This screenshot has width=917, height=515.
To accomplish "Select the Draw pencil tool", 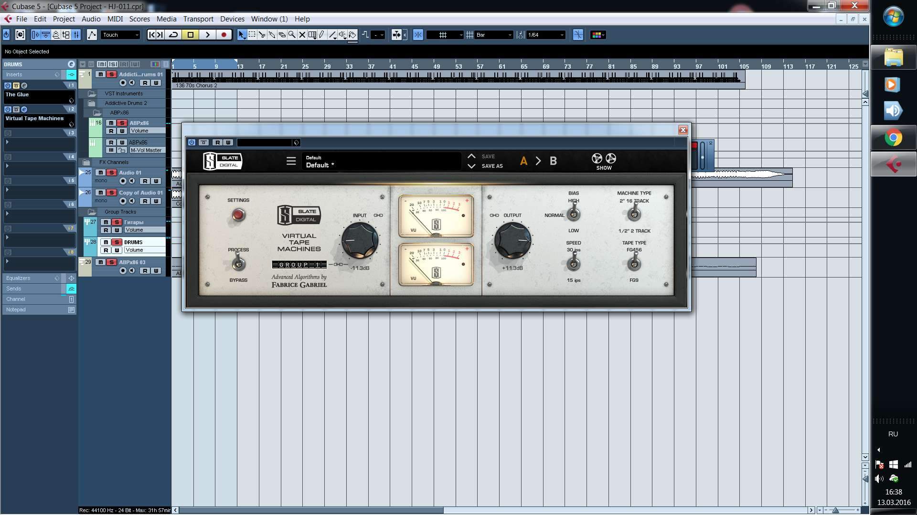I will click(322, 35).
